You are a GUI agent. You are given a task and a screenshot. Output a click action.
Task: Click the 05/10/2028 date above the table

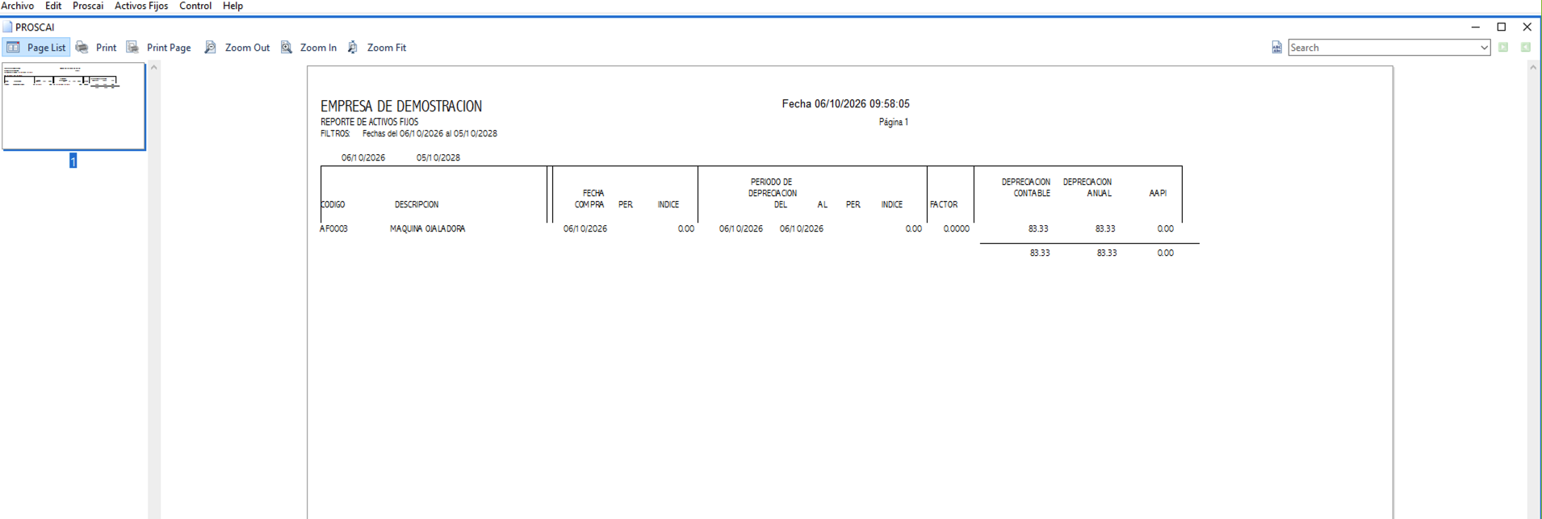click(438, 157)
